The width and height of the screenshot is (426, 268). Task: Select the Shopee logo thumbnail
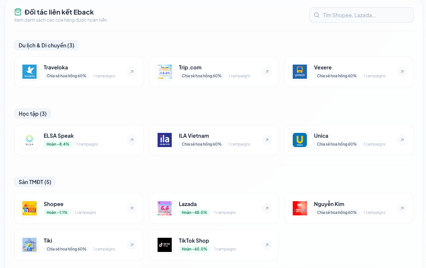29,208
